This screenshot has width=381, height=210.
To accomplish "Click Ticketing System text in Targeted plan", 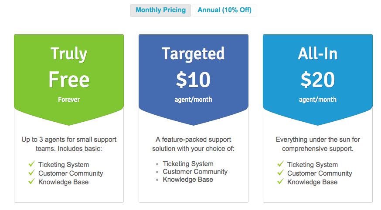I will coord(188,164).
